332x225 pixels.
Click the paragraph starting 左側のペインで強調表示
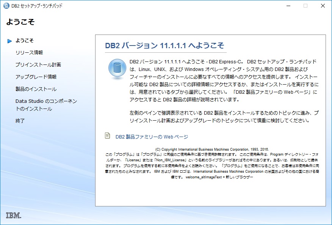pyautogui.click(x=224, y=116)
